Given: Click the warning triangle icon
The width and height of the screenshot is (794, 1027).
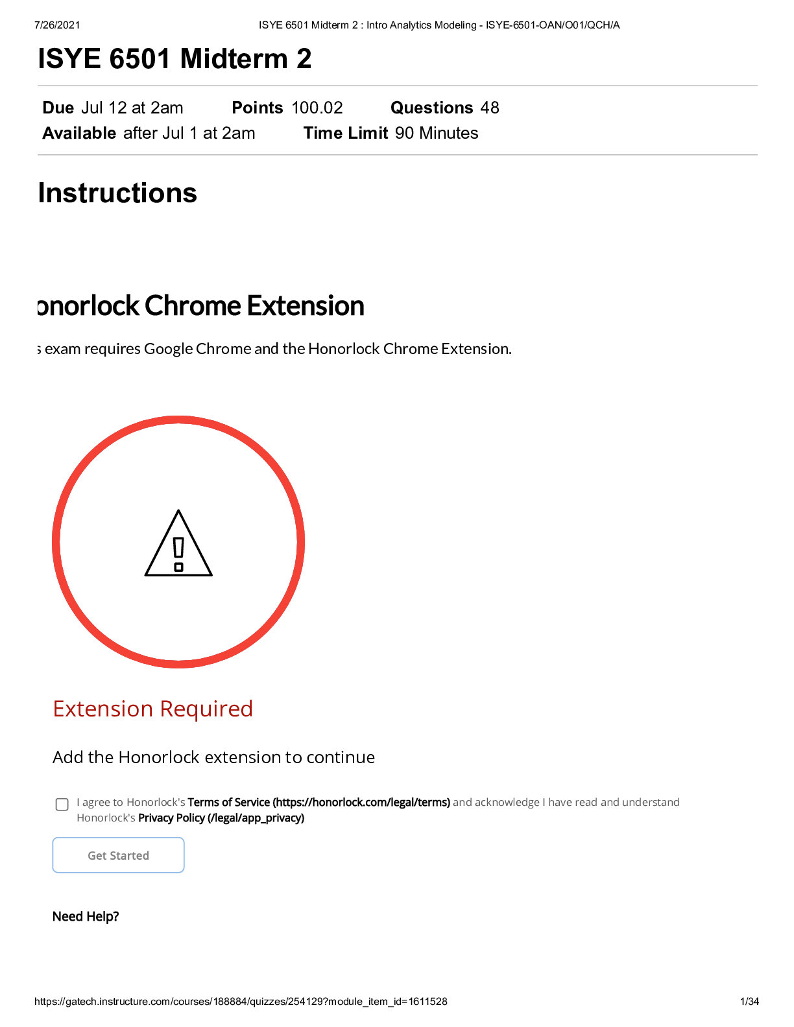Looking at the screenshot, I should pos(178,544).
